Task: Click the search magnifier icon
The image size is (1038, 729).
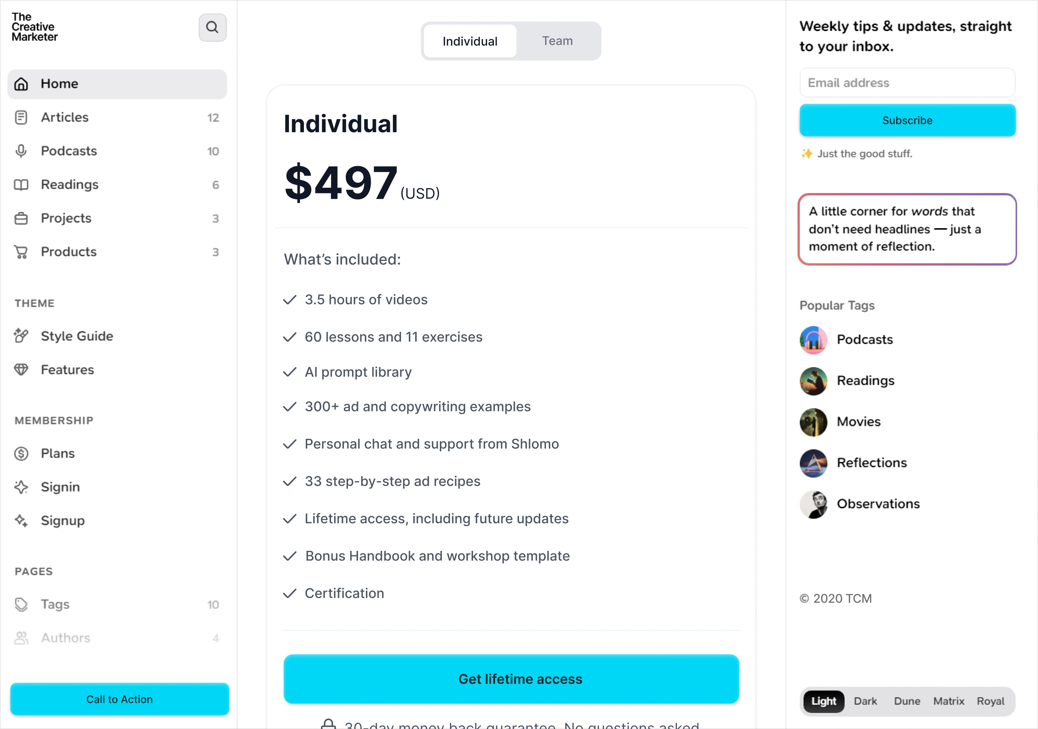Action: tap(212, 28)
